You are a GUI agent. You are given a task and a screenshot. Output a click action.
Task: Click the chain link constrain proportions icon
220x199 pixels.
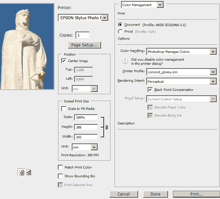point(106,127)
